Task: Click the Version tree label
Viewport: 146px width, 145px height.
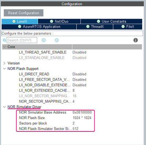Action: (14, 63)
